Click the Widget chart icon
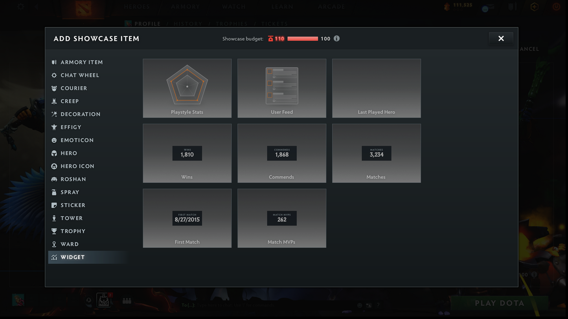The height and width of the screenshot is (319, 568). (x=54, y=257)
